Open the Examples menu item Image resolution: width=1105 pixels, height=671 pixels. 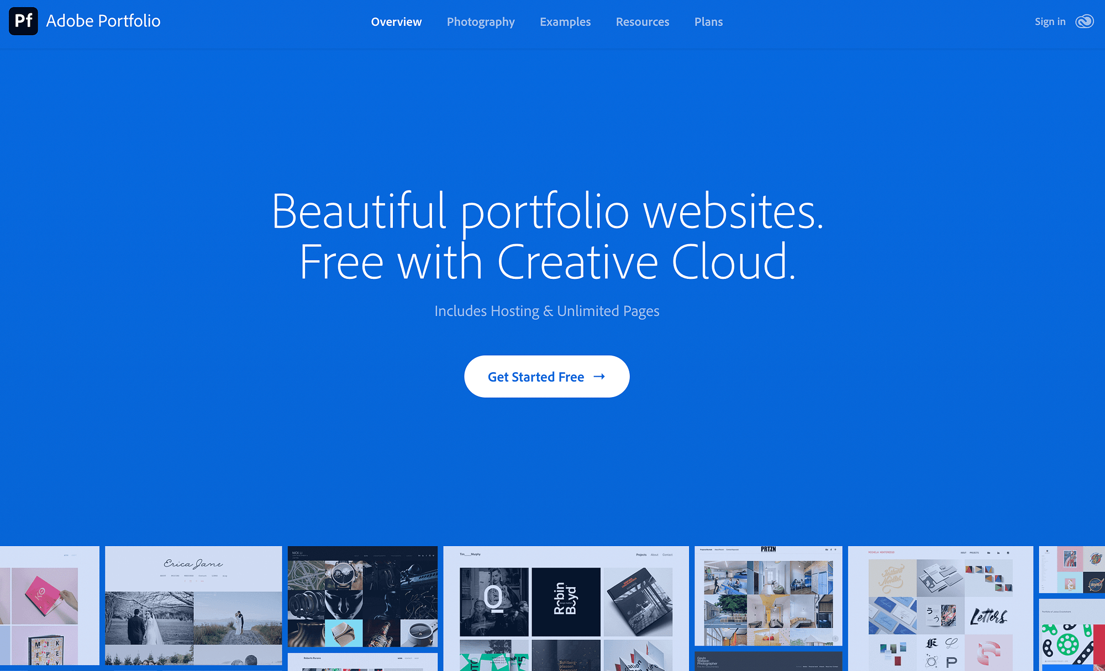[564, 22]
